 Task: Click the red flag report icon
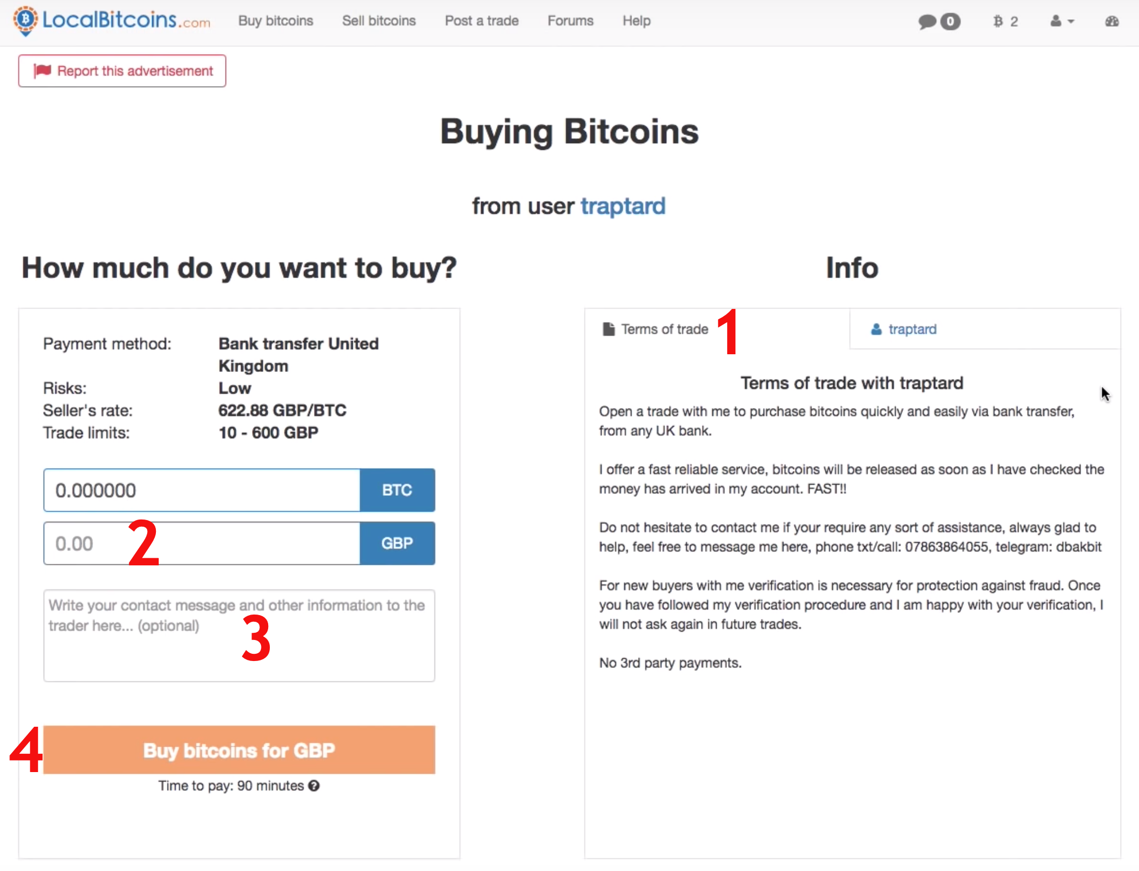42,71
